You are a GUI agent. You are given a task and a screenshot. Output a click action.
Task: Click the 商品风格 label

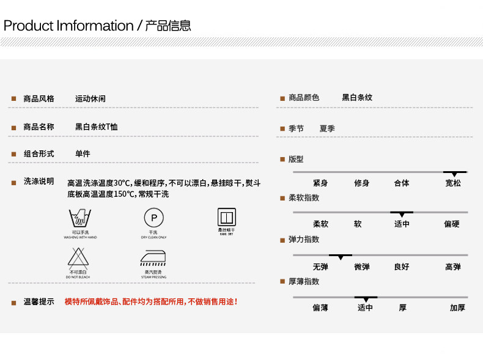[x=39, y=98]
